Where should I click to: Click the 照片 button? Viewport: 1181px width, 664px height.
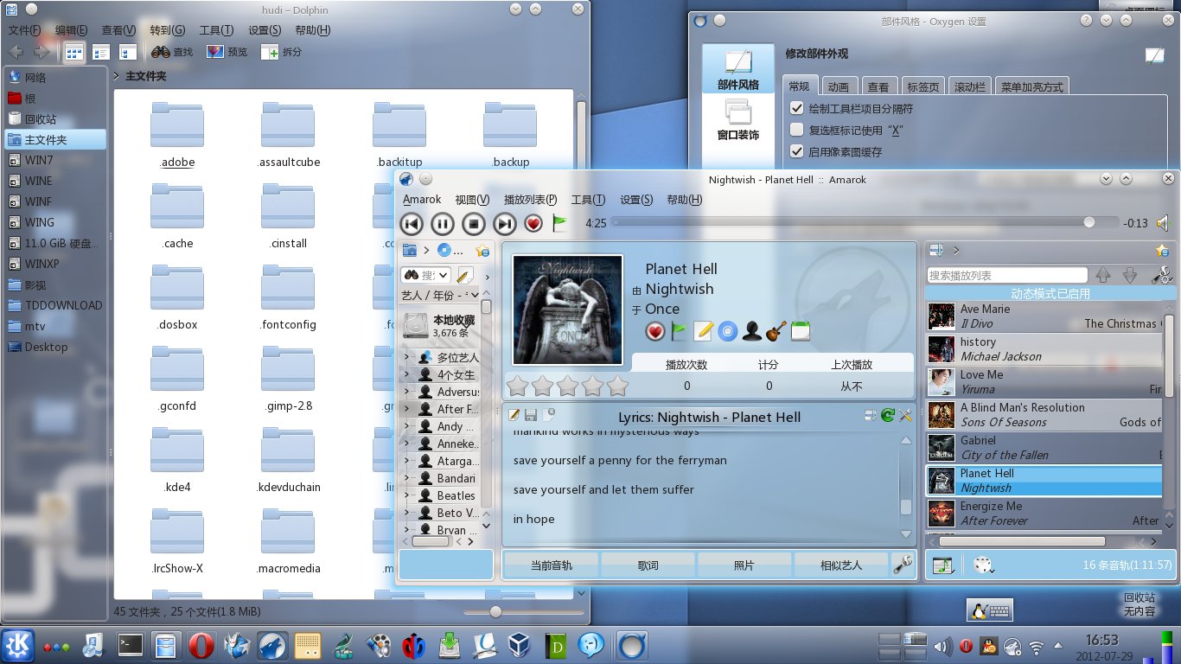[x=744, y=565]
